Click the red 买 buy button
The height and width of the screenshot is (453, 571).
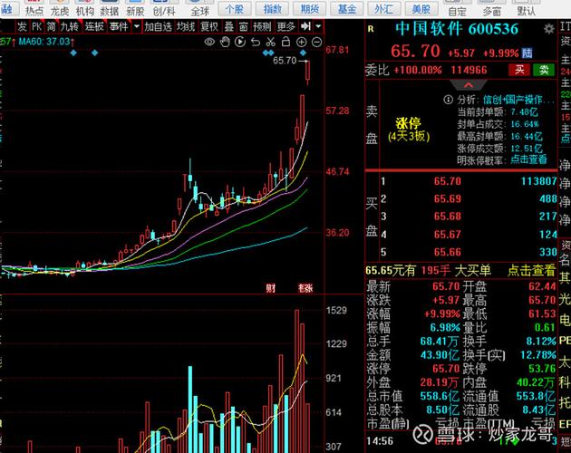pos(519,70)
